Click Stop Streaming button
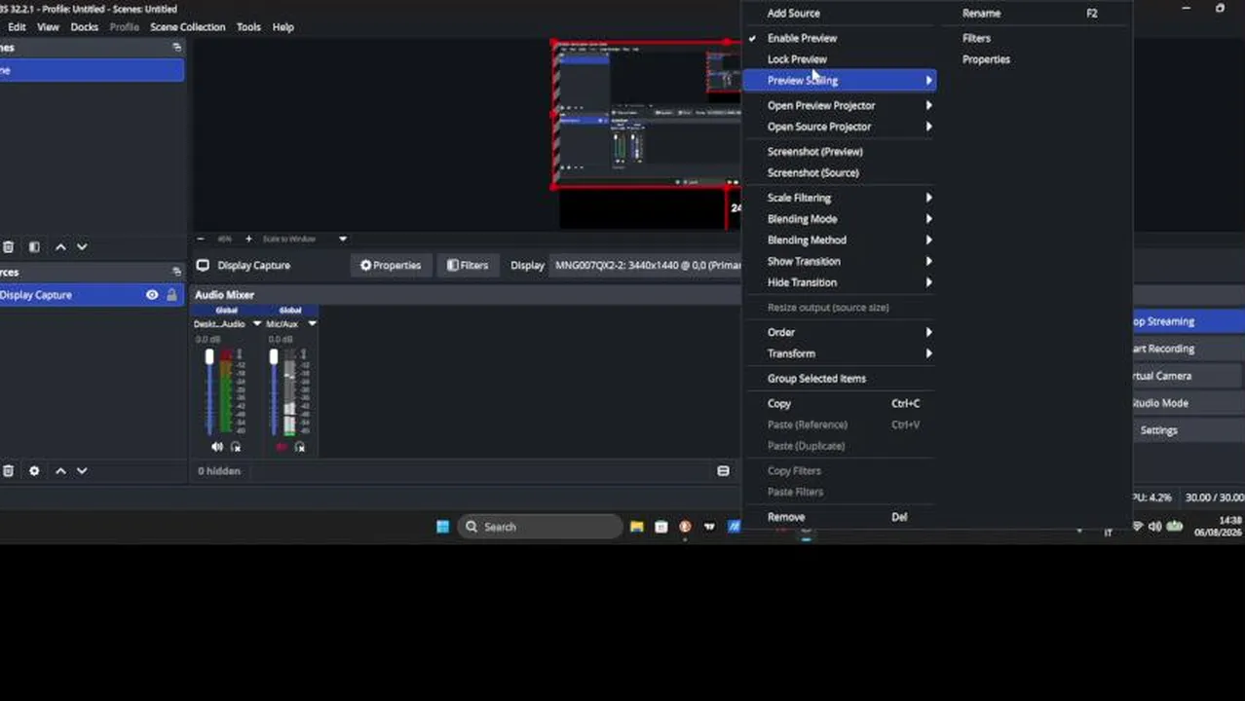 point(1188,321)
